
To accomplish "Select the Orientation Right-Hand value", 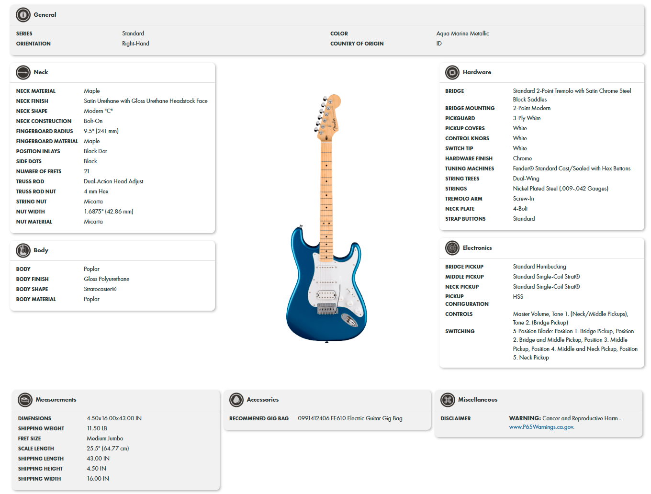I will tap(135, 43).
